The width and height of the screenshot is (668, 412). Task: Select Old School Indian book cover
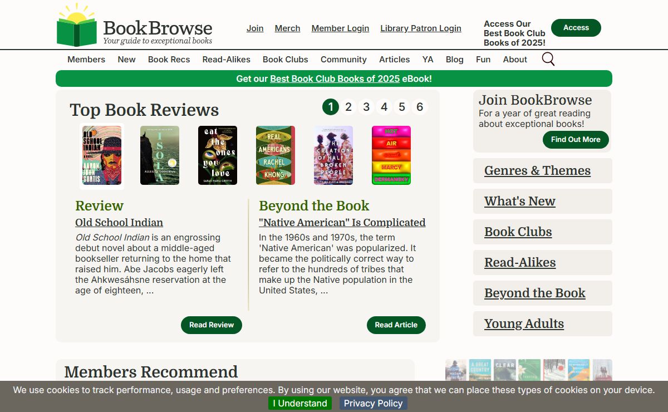click(x=102, y=155)
